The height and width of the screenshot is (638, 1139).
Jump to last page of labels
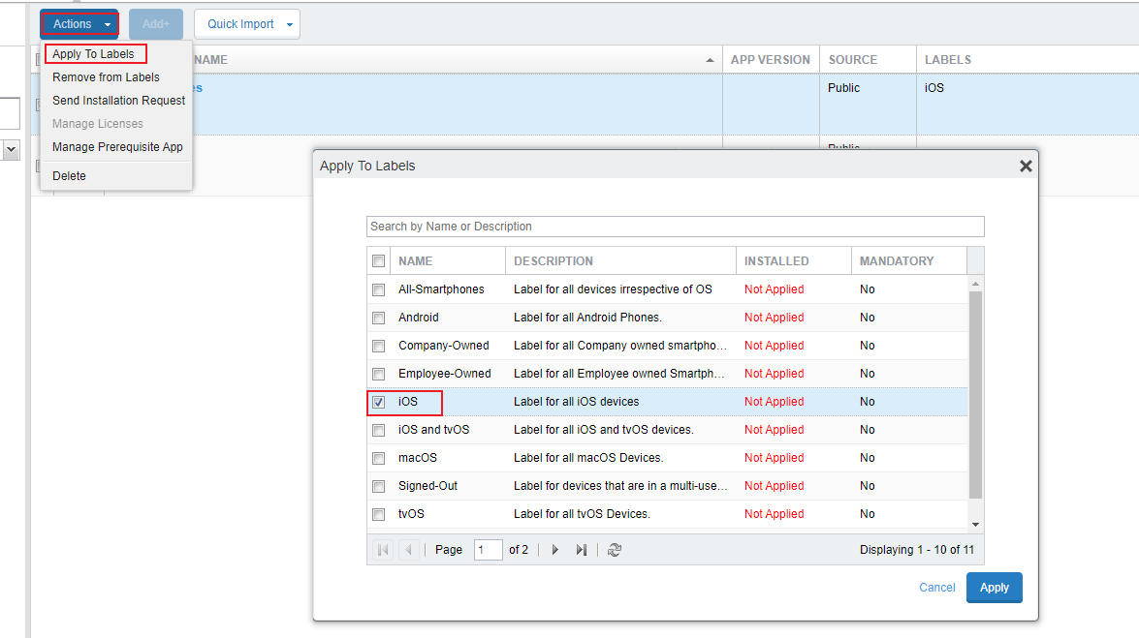coord(581,550)
